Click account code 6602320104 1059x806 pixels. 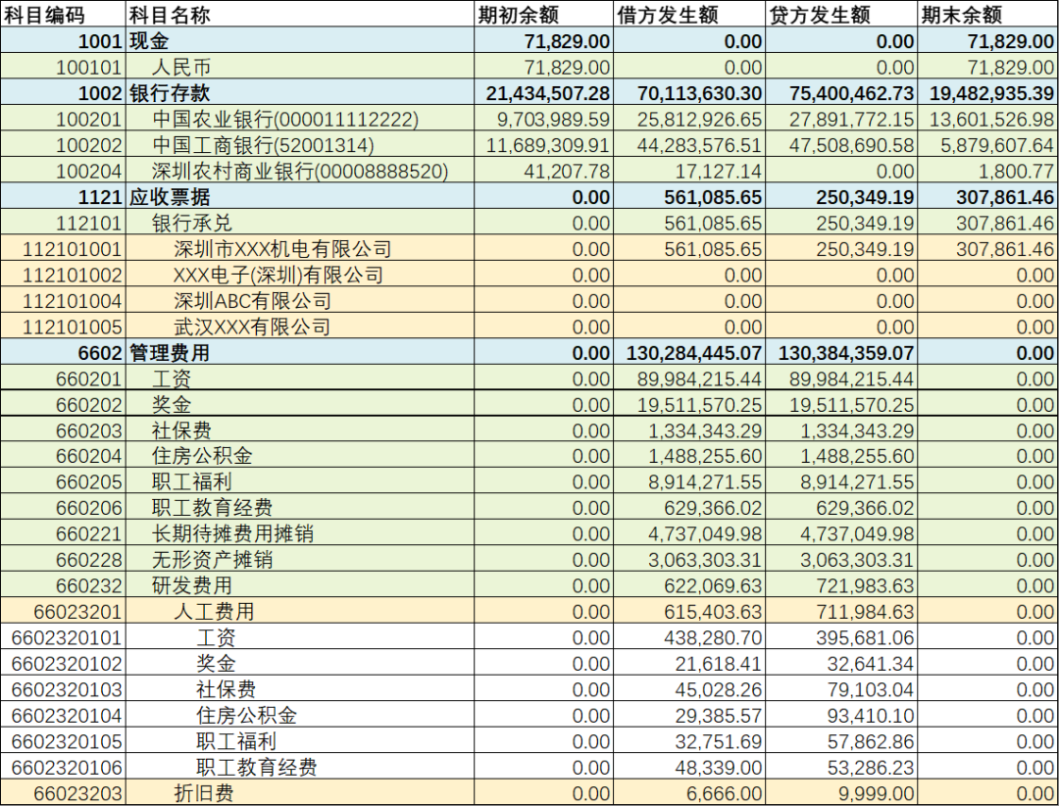coord(63,715)
